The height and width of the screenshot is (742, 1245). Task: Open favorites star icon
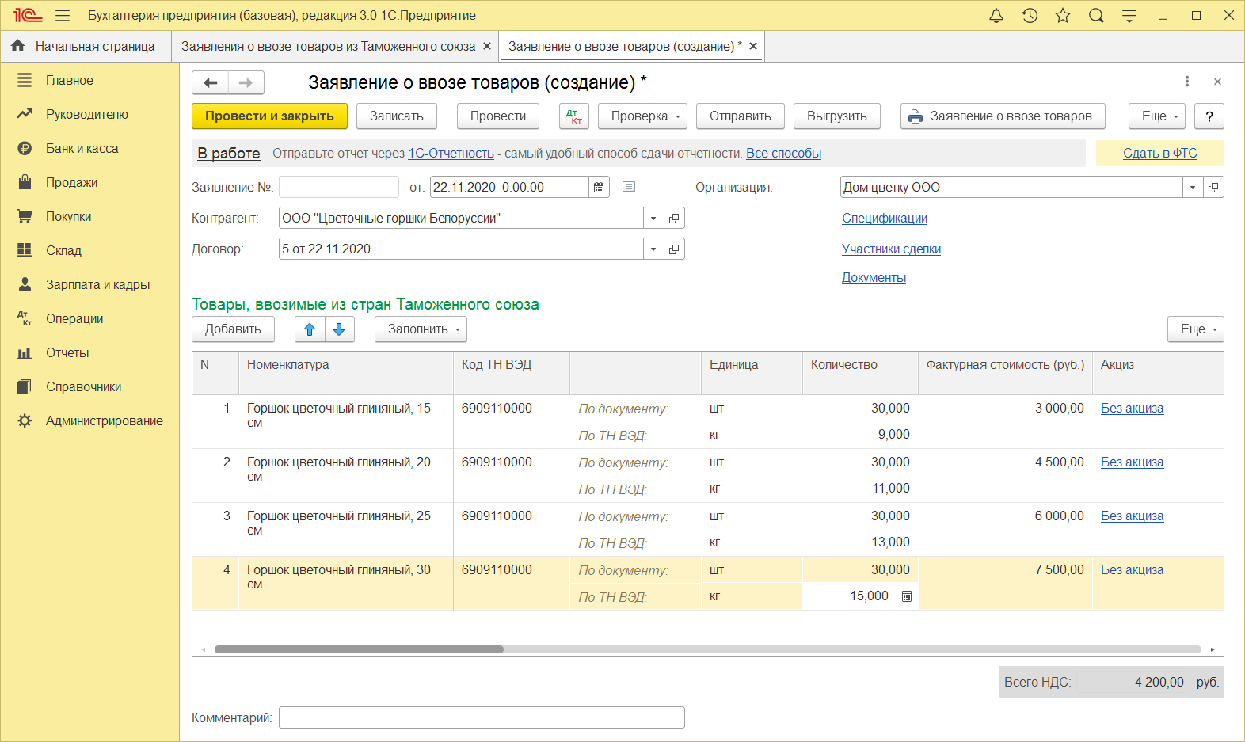tap(1063, 16)
